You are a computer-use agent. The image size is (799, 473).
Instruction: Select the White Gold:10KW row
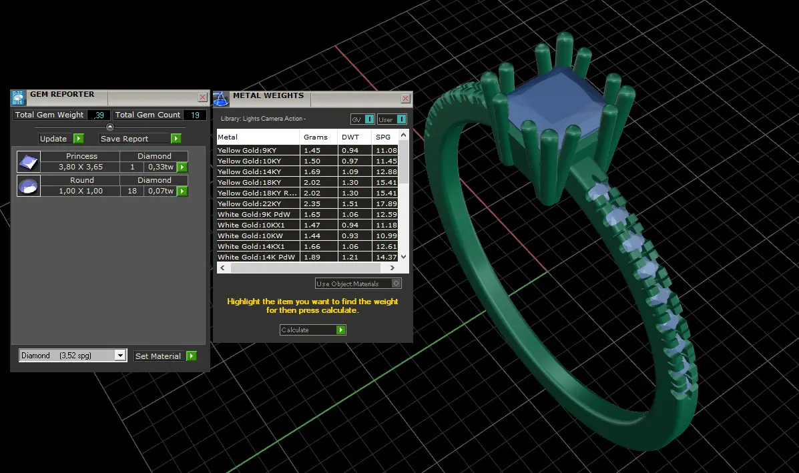[307, 235]
